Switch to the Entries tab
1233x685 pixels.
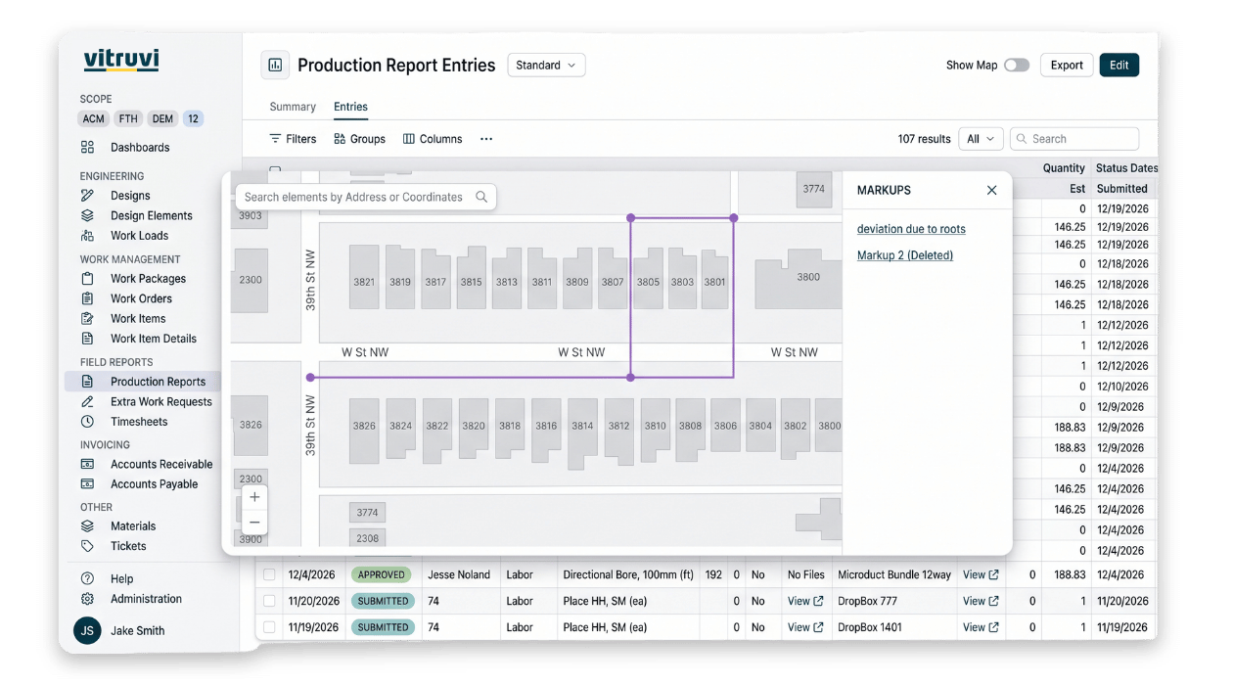350,107
